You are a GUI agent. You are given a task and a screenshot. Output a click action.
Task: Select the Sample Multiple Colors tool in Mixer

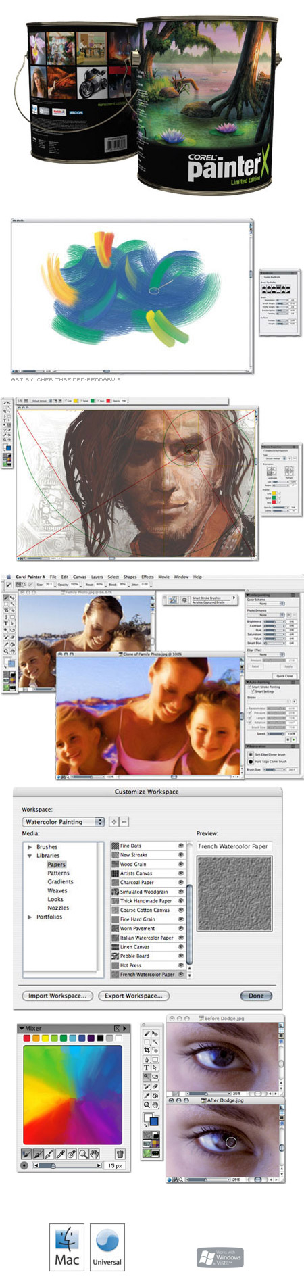(72, 1154)
